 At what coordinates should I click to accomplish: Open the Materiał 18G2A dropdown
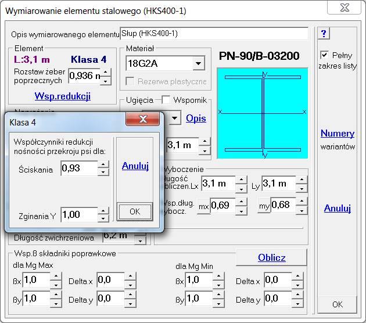pyautogui.click(x=199, y=63)
